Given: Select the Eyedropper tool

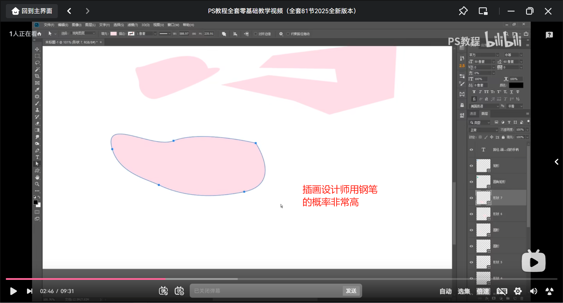Looking at the screenshot, I should click(x=37, y=90).
